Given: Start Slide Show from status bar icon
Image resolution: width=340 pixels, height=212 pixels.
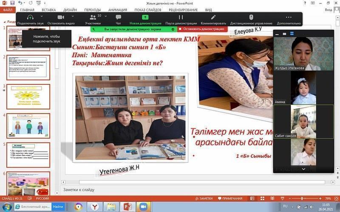Looking at the screenshot, I should [x=282, y=198].
